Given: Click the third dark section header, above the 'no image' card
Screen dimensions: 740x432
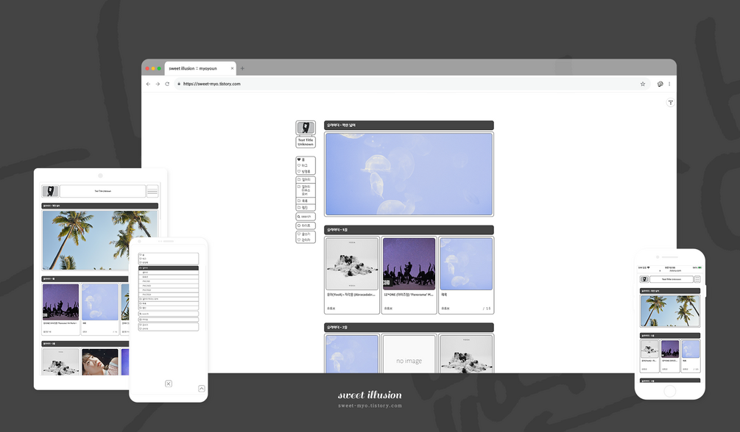Looking at the screenshot, I should (409, 328).
